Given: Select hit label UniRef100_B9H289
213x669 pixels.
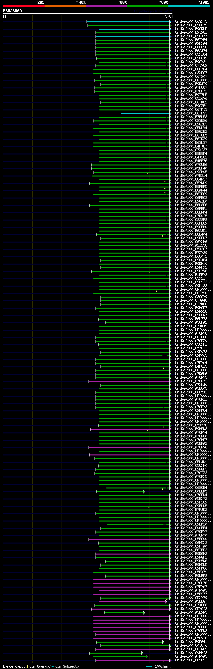Looking at the screenshot, I should [191, 503].
